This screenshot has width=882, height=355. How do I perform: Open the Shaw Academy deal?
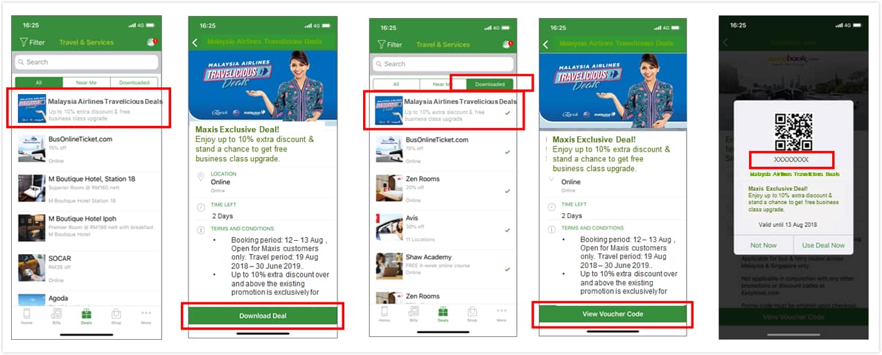pyautogui.click(x=443, y=266)
